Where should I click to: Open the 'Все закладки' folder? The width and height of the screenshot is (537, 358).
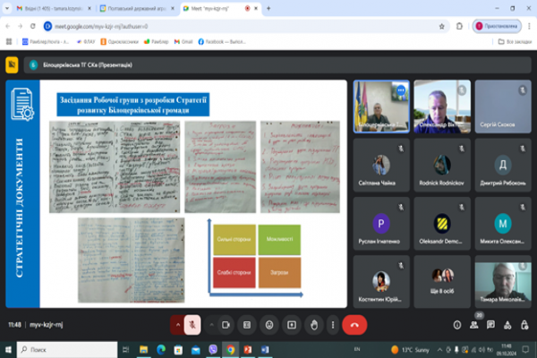515,41
